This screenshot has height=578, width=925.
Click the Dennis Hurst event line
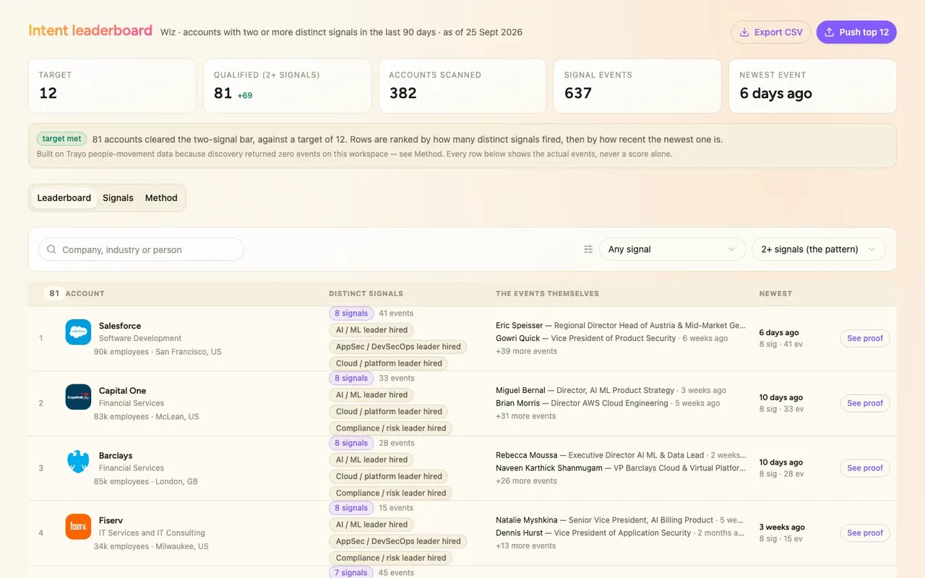[x=620, y=533]
